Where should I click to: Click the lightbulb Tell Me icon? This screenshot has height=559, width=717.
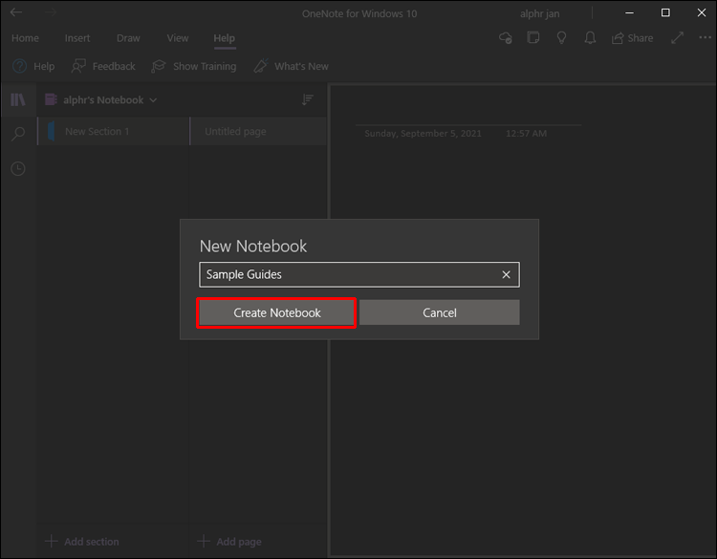tap(561, 38)
